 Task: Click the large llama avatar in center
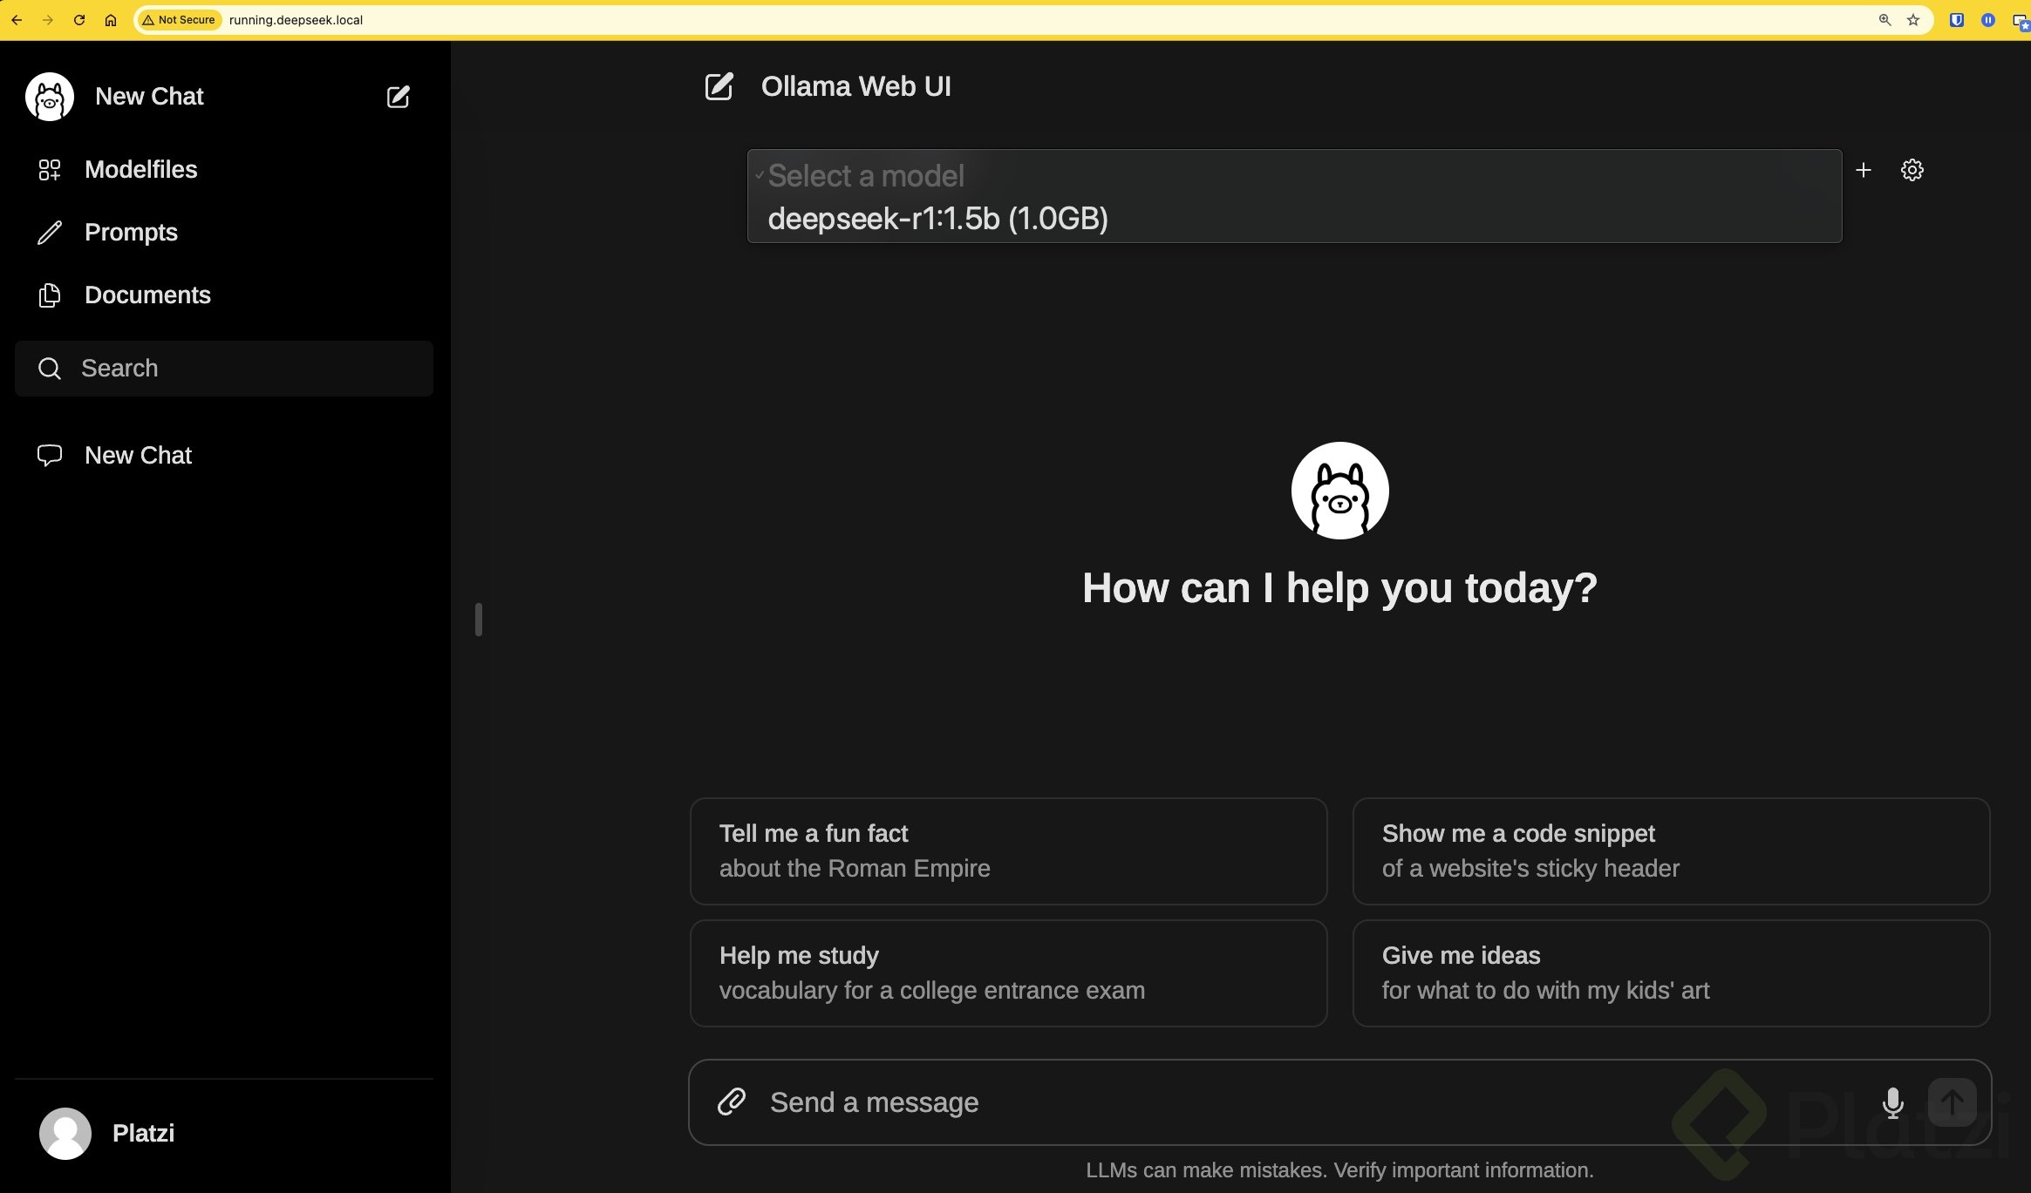coord(1339,491)
